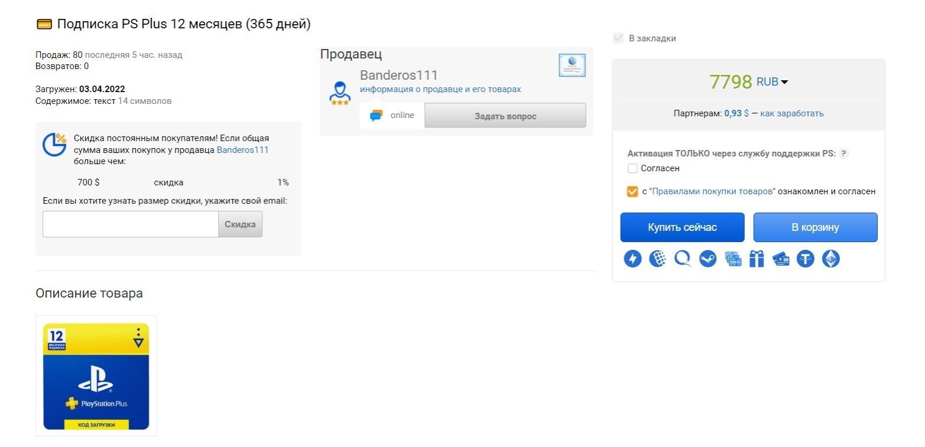Screen dimensions: 925x447
Task: Check the "Согласен" checkbox
Action: (x=632, y=168)
